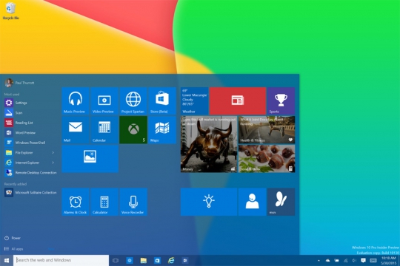Click the Money news tile with the bull

209,144
